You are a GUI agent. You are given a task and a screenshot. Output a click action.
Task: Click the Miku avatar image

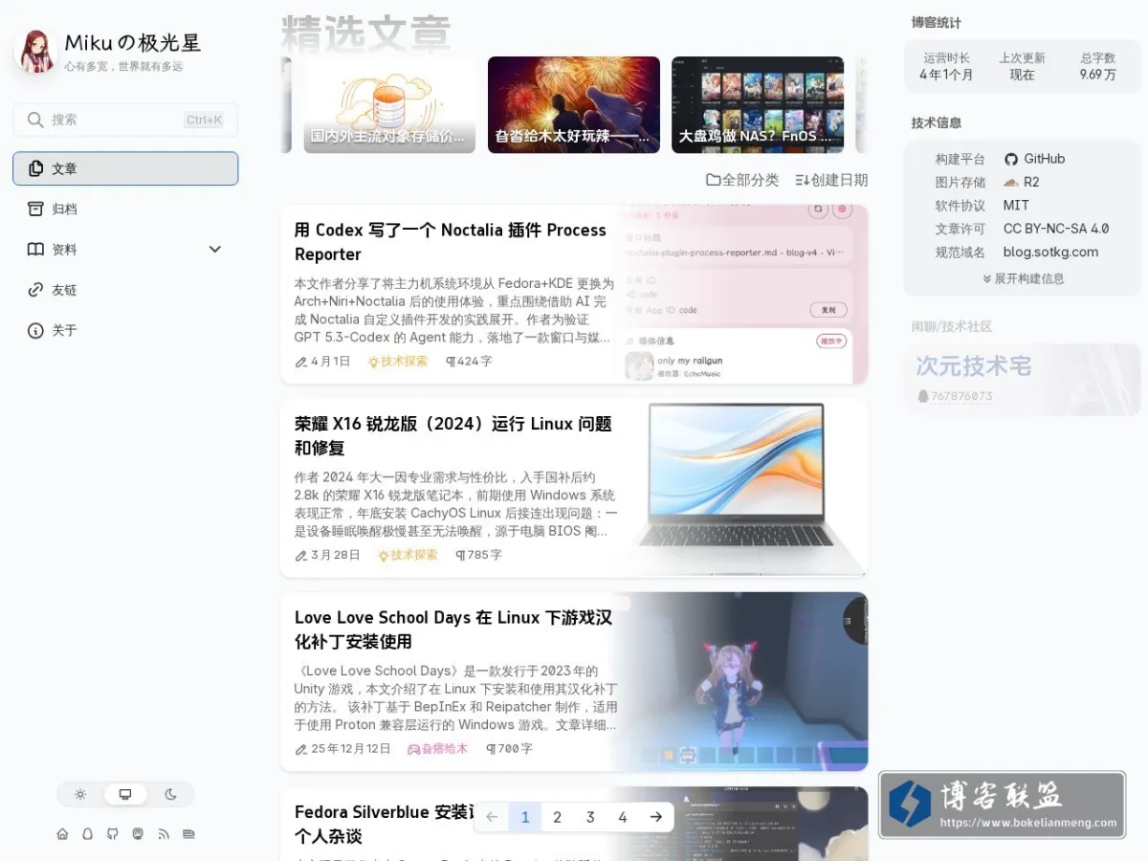pos(34,52)
